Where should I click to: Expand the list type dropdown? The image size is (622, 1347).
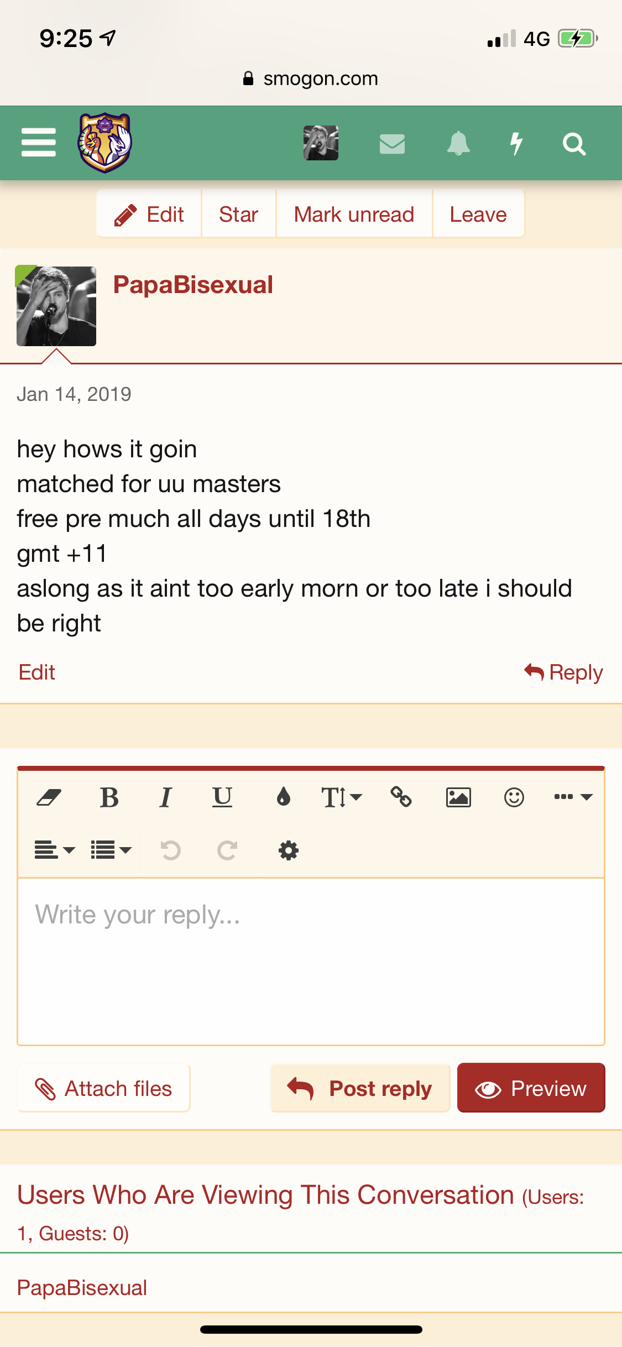(x=111, y=850)
